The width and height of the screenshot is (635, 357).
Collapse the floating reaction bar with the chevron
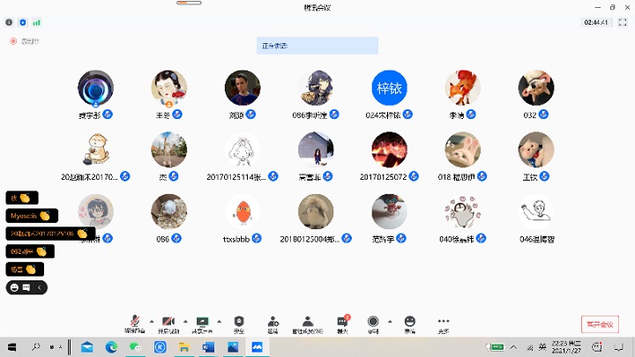point(41,287)
